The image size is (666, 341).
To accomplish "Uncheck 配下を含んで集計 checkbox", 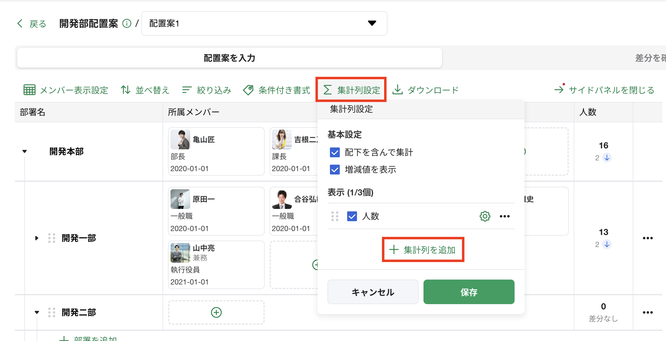I will [335, 152].
